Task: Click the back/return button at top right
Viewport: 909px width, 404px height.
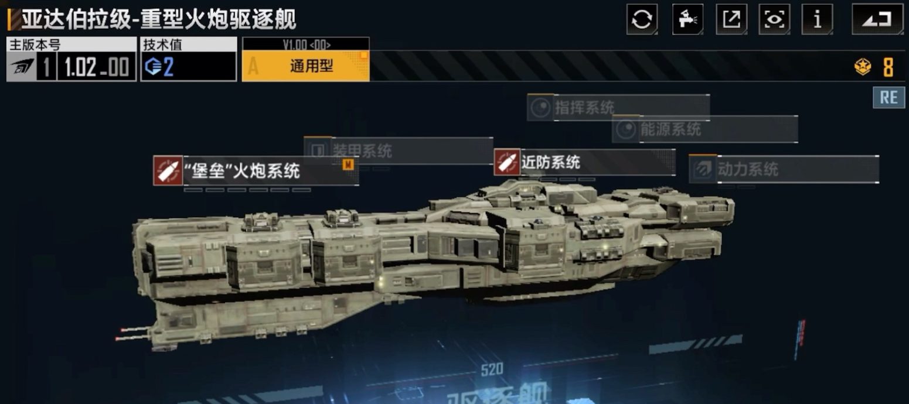Action: point(877,19)
